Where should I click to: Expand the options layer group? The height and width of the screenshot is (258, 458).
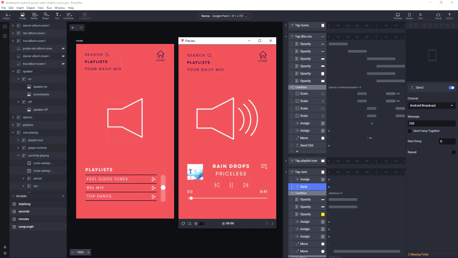point(13,117)
